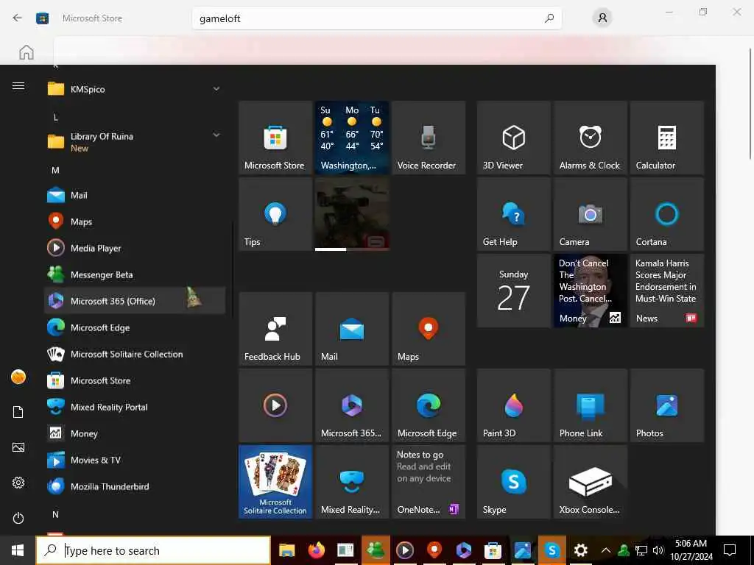Launch Firefox from the taskbar
The width and height of the screenshot is (754, 565).
pyautogui.click(x=317, y=550)
